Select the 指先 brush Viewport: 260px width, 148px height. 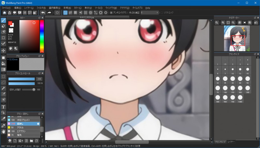point(24,135)
